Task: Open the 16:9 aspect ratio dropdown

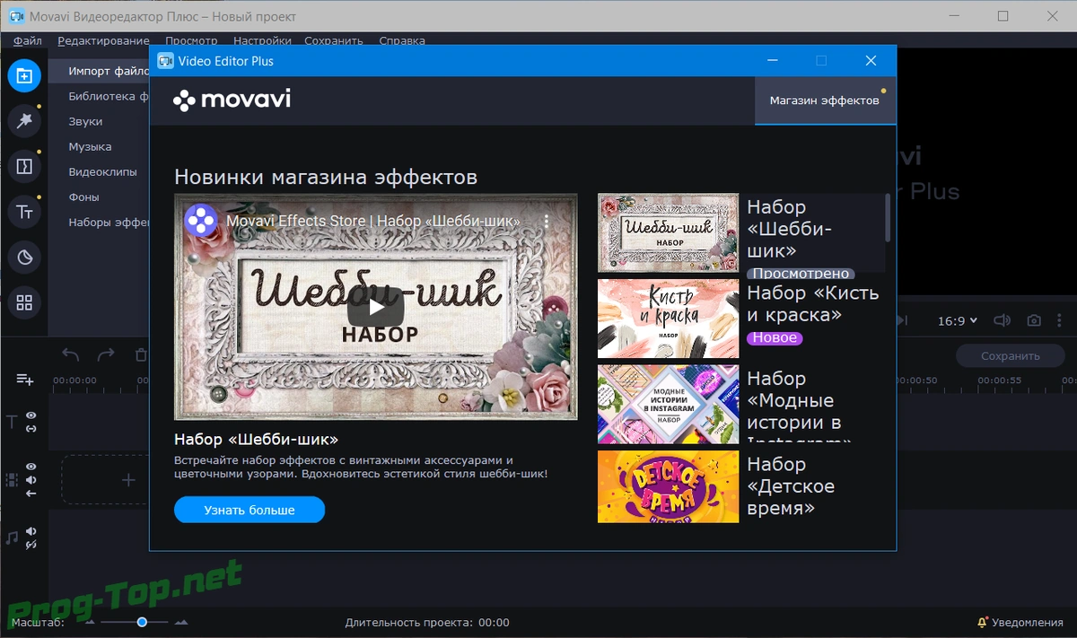Action: (x=958, y=320)
